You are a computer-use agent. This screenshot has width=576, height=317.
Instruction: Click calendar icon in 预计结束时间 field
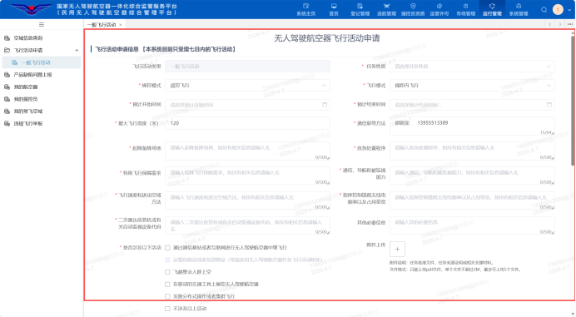(x=549, y=105)
